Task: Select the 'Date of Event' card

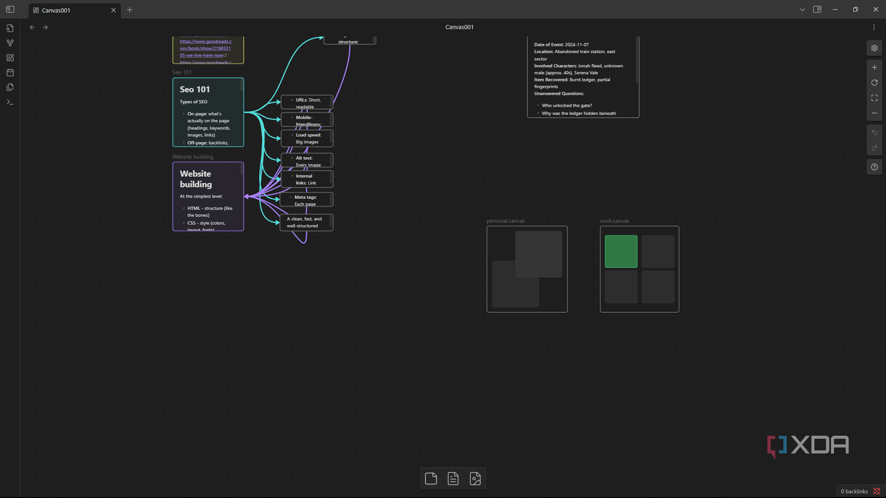Action: (x=583, y=77)
